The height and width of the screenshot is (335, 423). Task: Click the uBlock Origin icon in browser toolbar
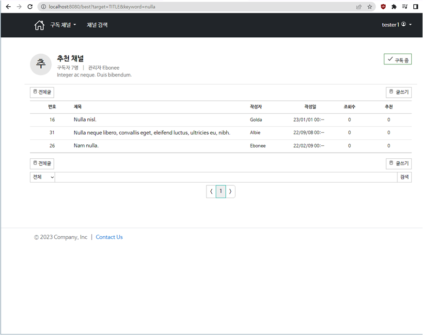(x=383, y=6)
